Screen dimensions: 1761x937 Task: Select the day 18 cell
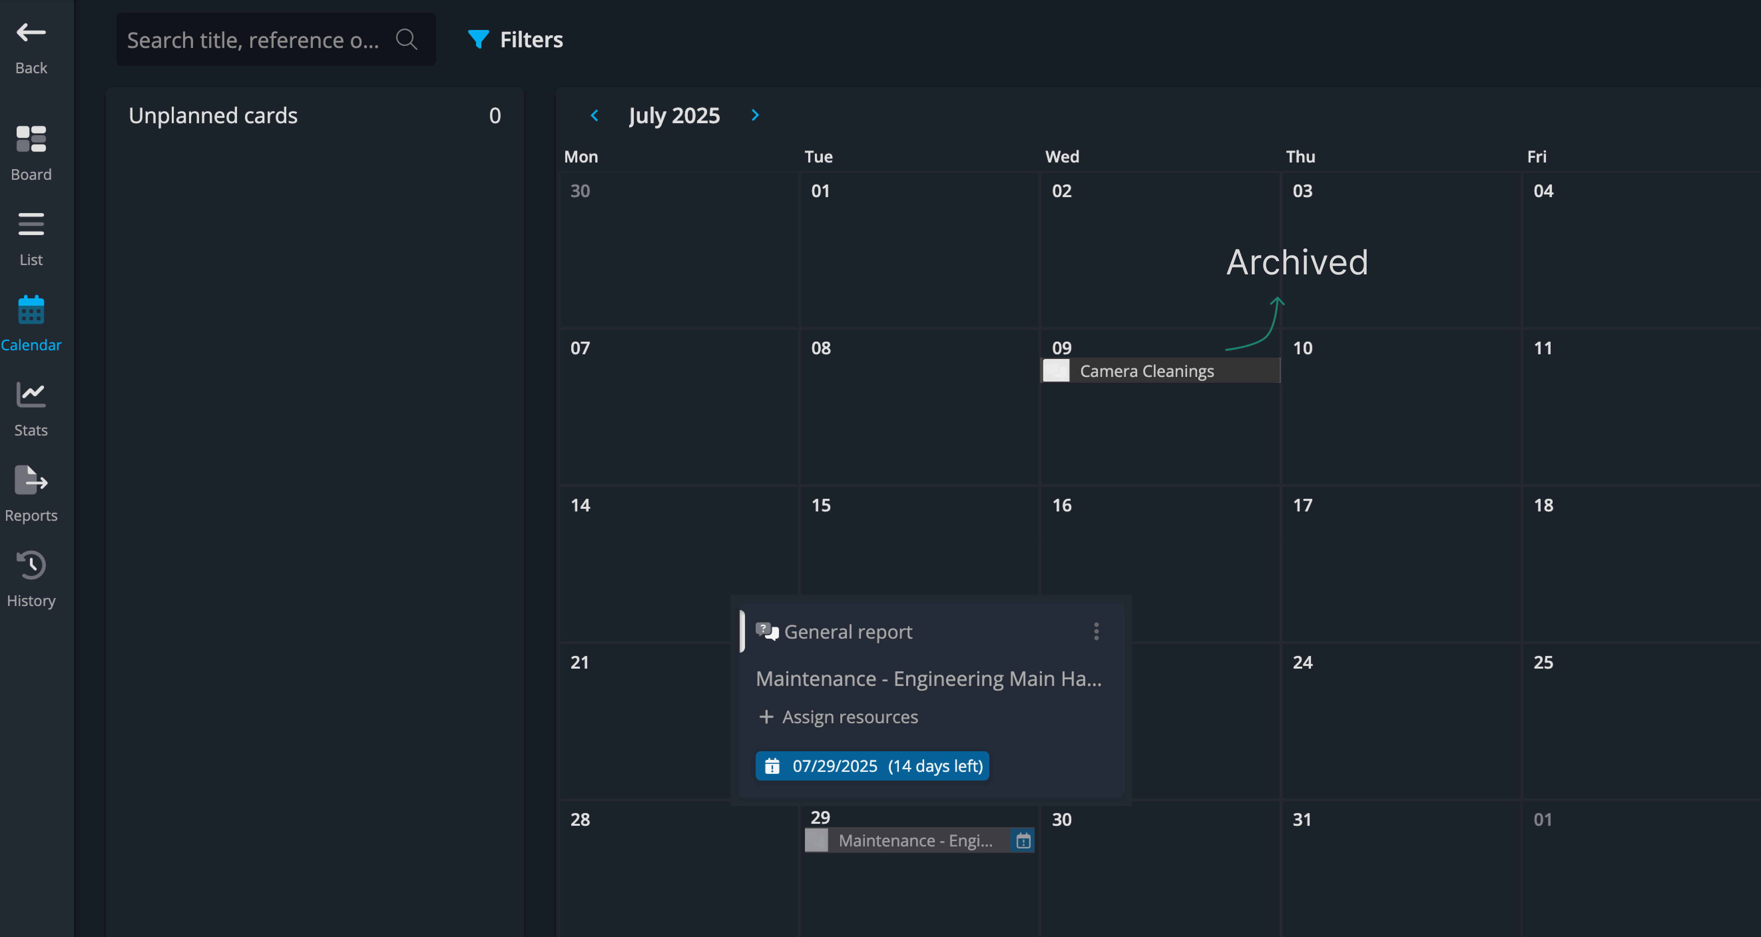[x=1641, y=564]
